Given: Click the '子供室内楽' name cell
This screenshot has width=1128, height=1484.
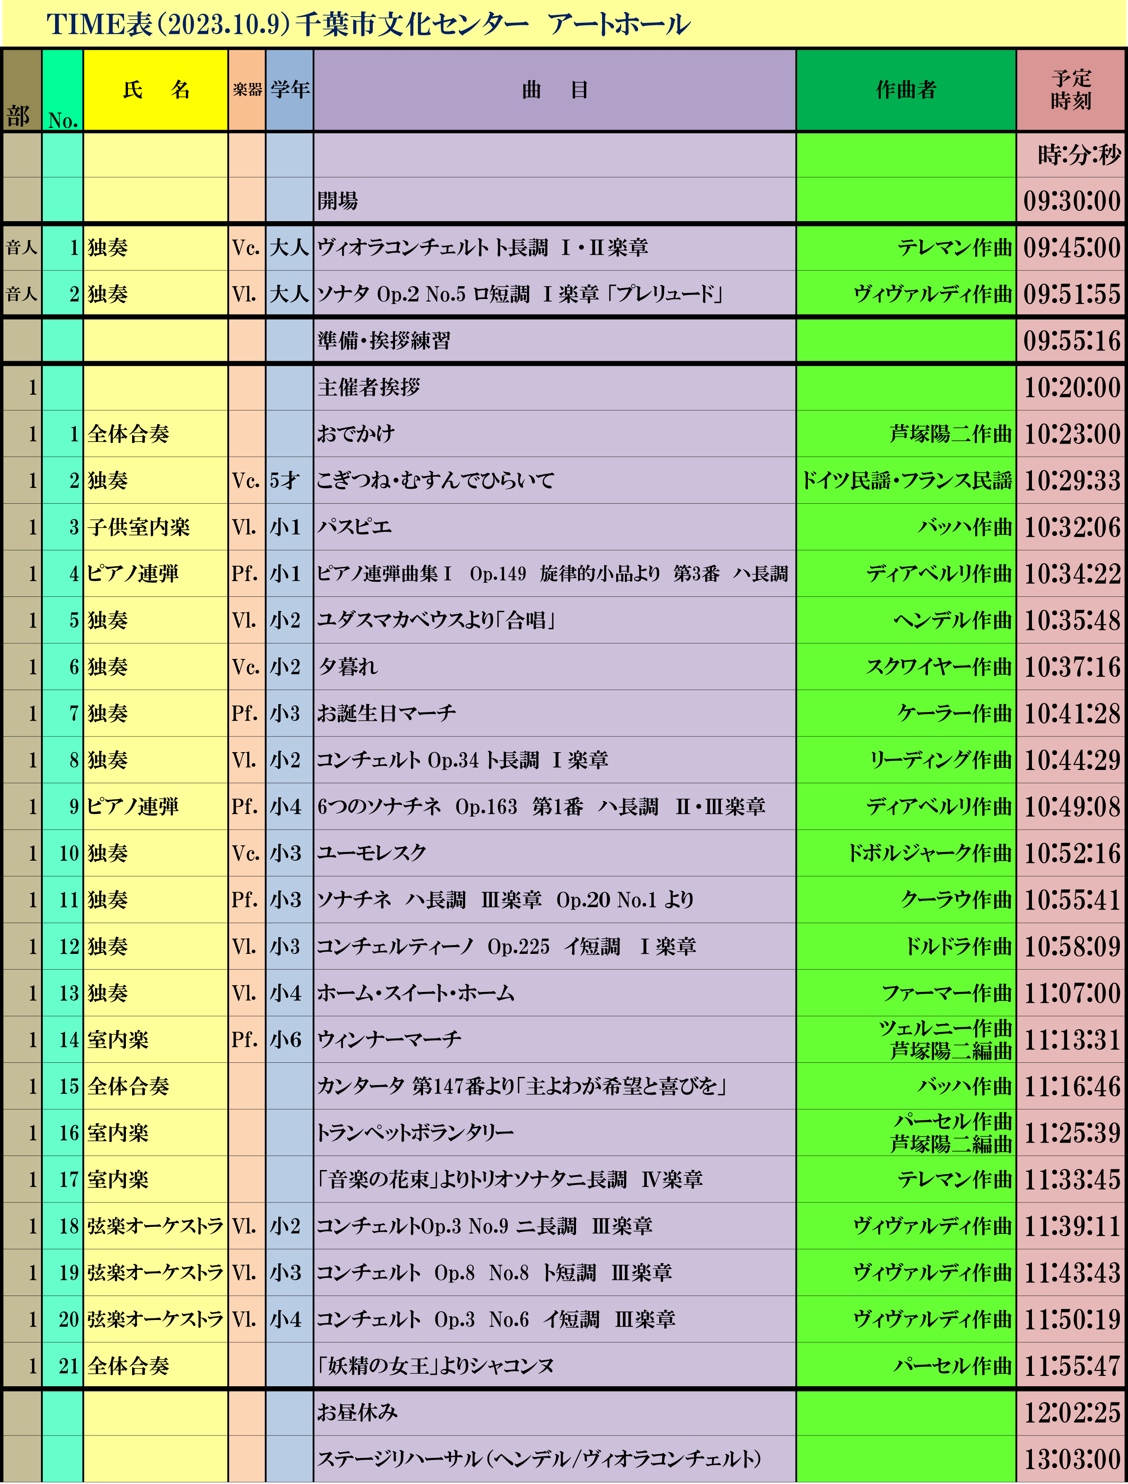Looking at the screenshot, I should click(156, 527).
